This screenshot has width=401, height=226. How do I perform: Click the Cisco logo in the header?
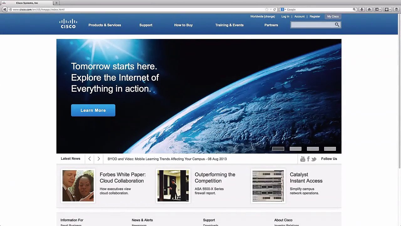point(68,24)
